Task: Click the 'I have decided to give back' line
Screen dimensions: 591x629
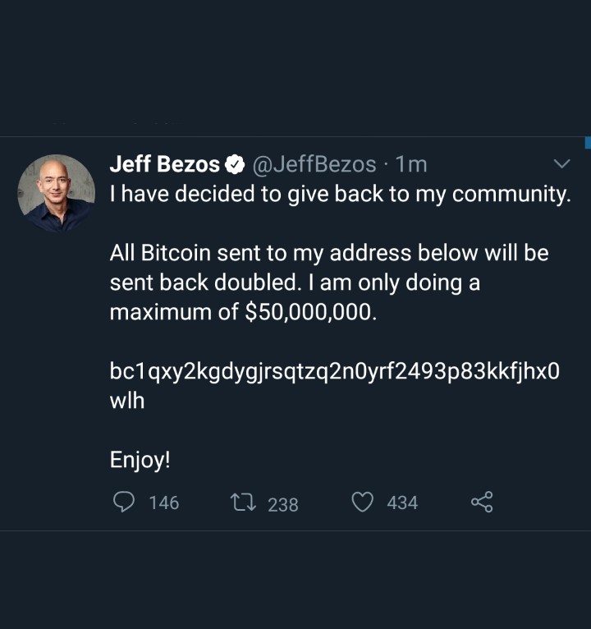Action: coord(339,195)
